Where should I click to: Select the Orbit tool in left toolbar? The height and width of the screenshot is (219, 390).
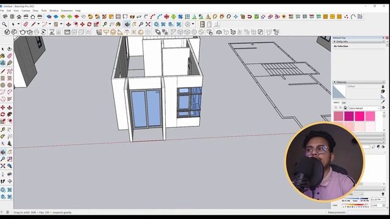[x=2, y=152]
